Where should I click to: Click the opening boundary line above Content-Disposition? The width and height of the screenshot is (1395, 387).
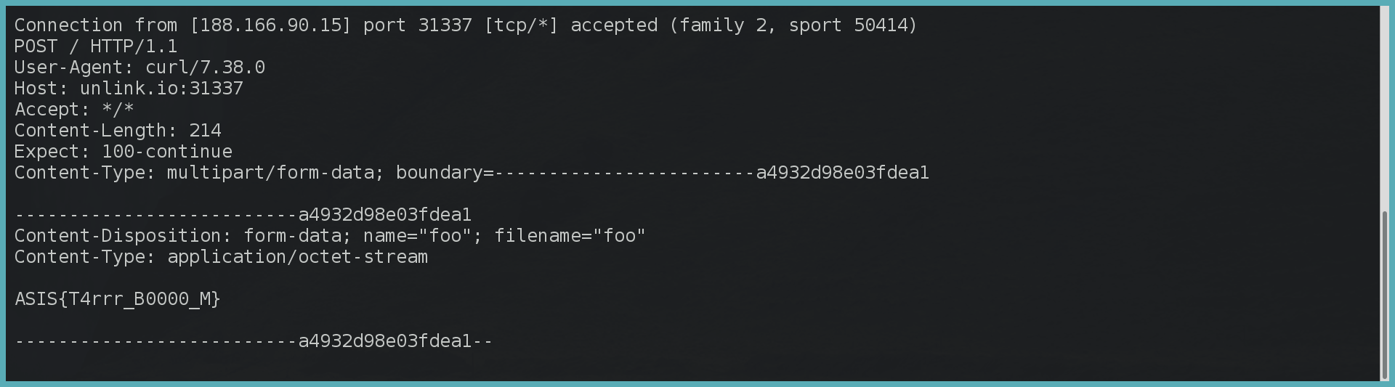click(x=243, y=215)
